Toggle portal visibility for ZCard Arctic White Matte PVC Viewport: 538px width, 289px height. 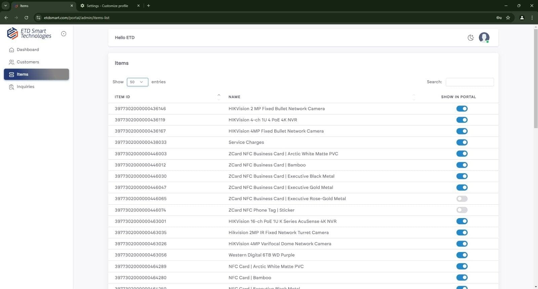pyautogui.click(x=462, y=154)
